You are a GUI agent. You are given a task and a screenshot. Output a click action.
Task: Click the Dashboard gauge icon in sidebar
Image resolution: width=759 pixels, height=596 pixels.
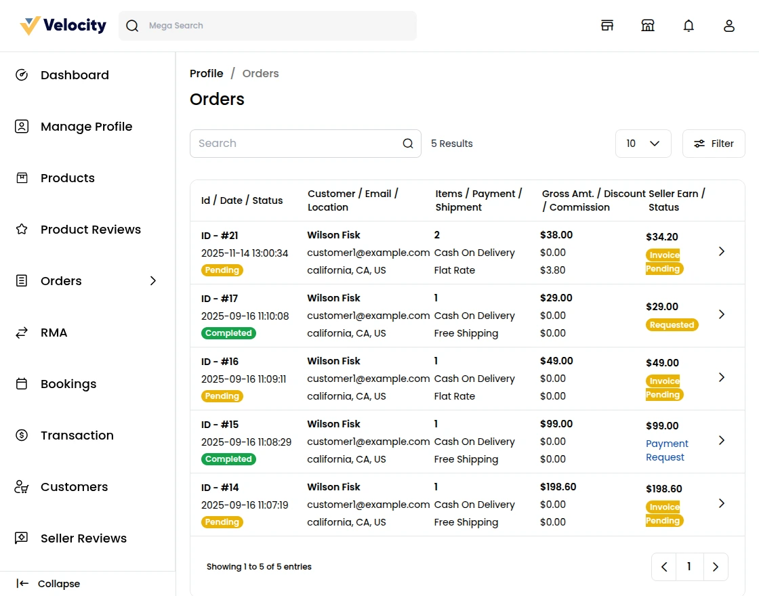pos(22,75)
